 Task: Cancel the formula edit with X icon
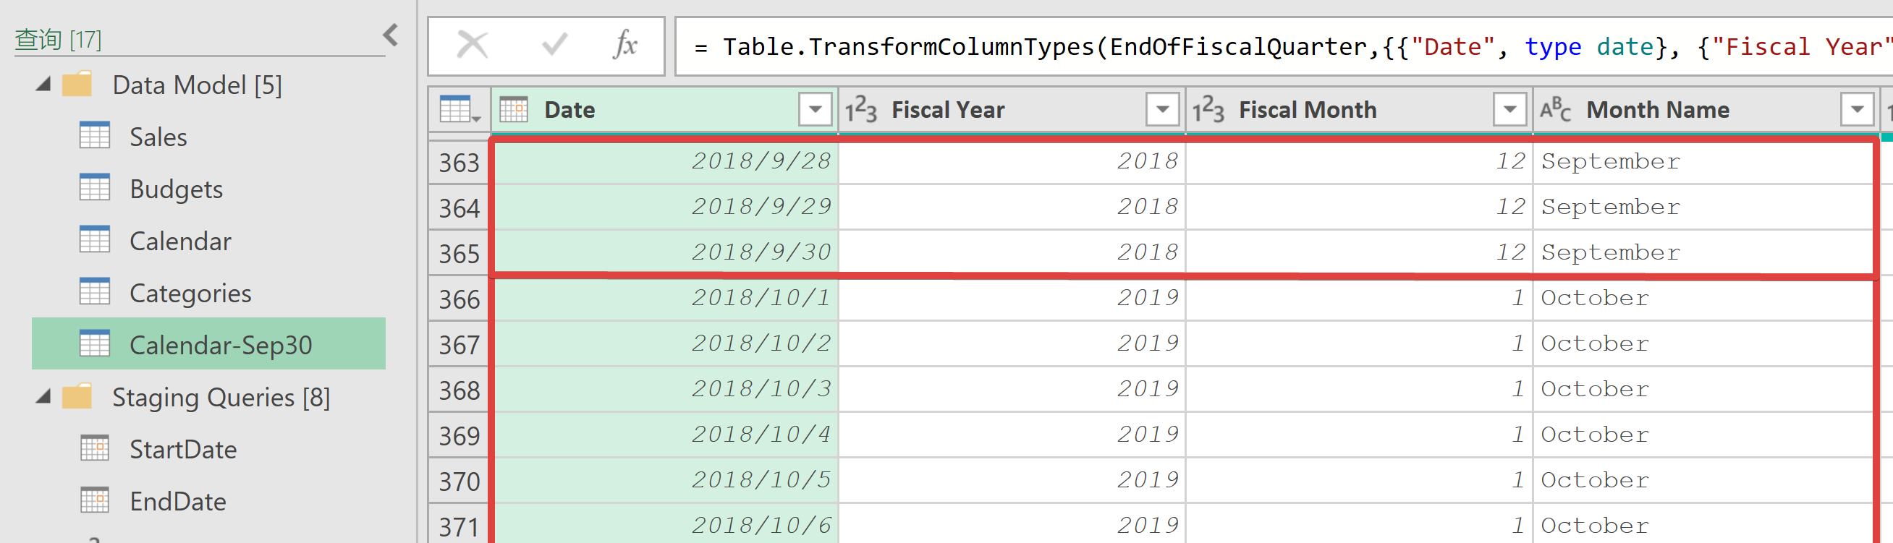pyautogui.click(x=472, y=45)
